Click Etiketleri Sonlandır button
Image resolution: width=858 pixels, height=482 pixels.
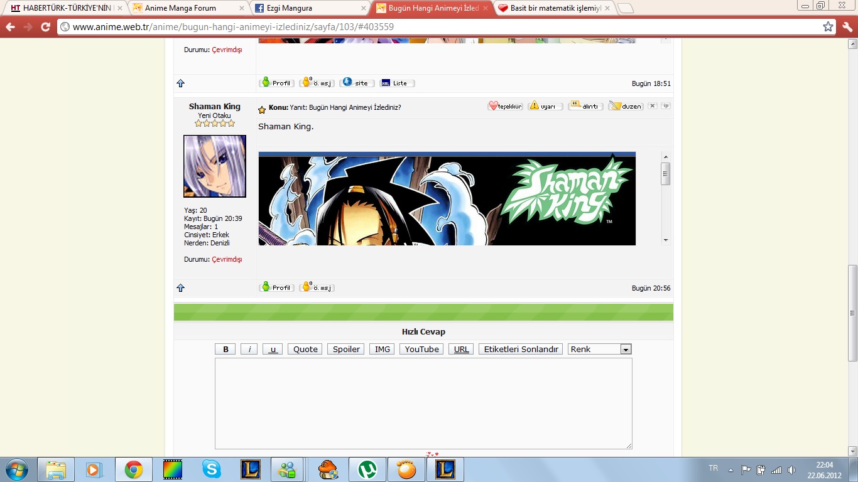pos(521,349)
